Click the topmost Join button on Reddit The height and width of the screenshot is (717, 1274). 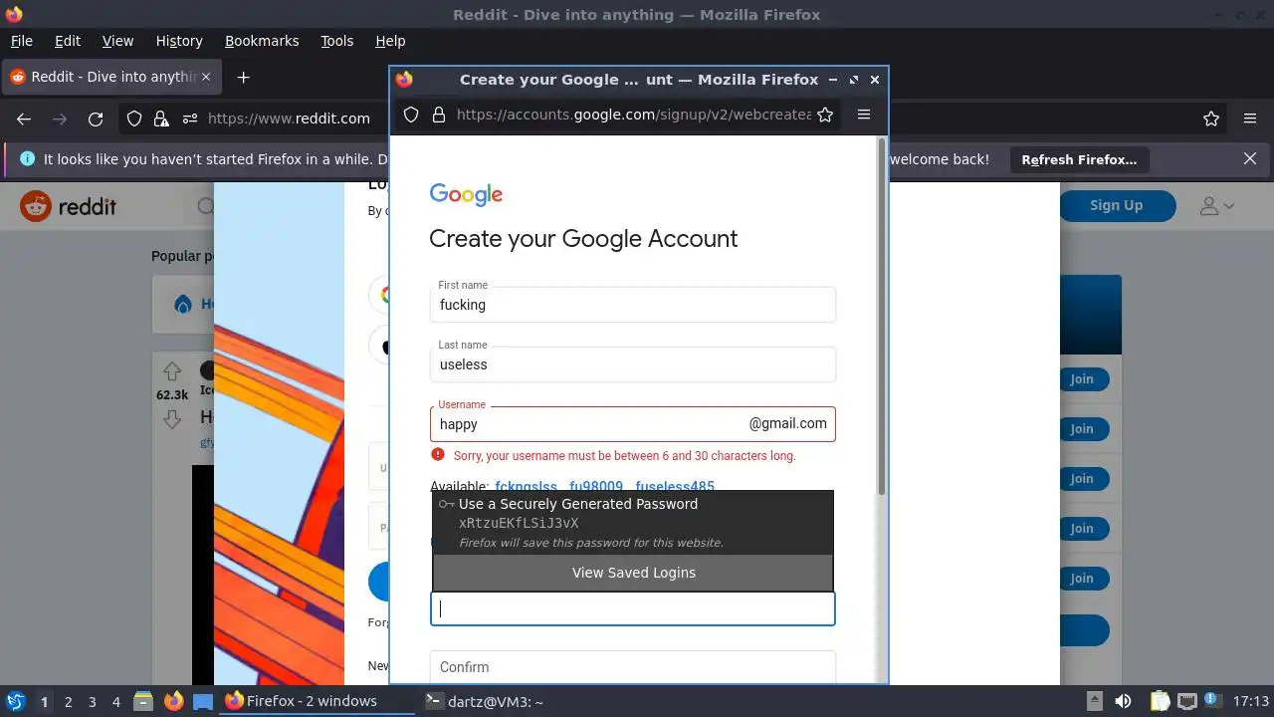pos(1082,379)
